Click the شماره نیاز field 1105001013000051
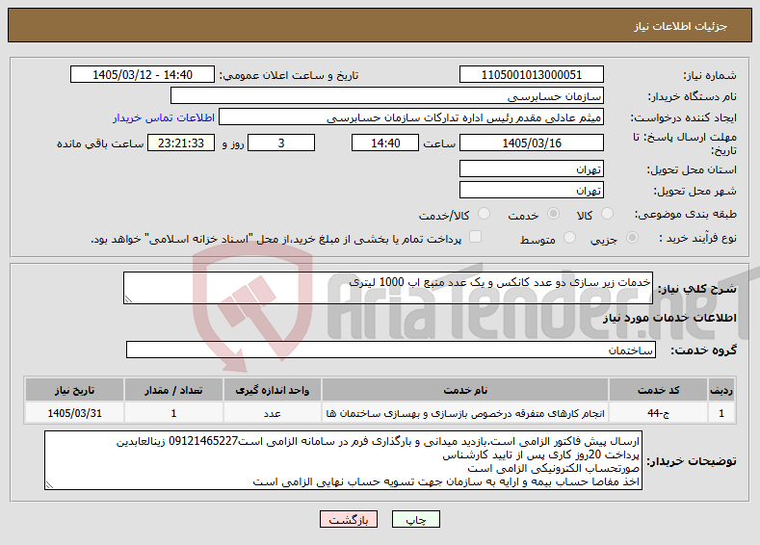Image resolution: width=760 pixels, height=545 pixels. [531, 74]
